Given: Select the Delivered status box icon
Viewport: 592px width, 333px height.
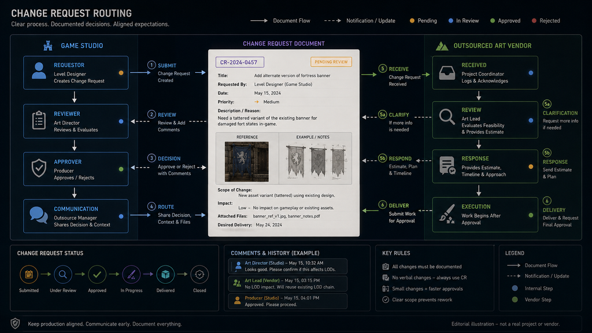Looking at the screenshot, I should (165, 275).
